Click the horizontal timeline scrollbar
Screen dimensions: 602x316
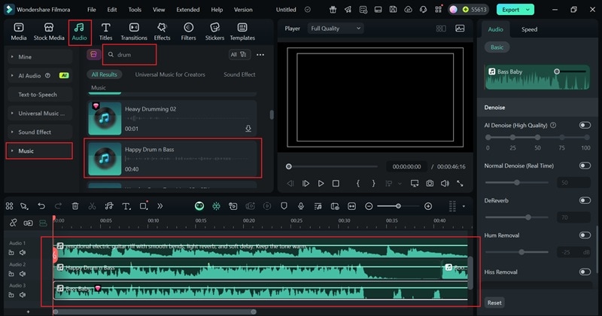(x=155, y=311)
